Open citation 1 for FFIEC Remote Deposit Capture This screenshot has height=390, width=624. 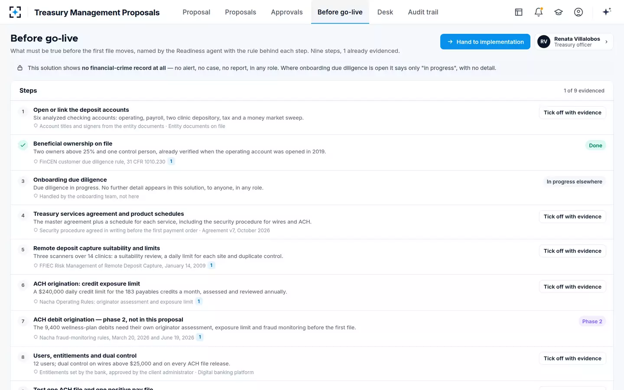pyautogui.click(x=211, y=265)
